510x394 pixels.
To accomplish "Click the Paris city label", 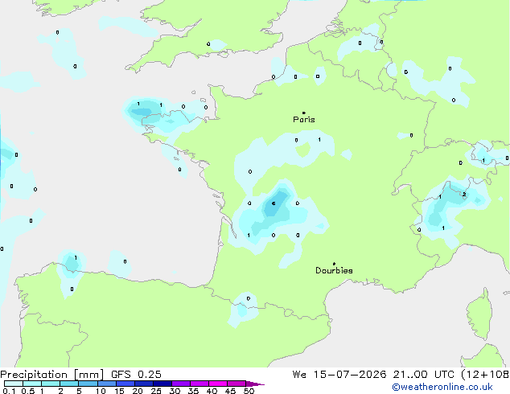I will tap(304, 120).
